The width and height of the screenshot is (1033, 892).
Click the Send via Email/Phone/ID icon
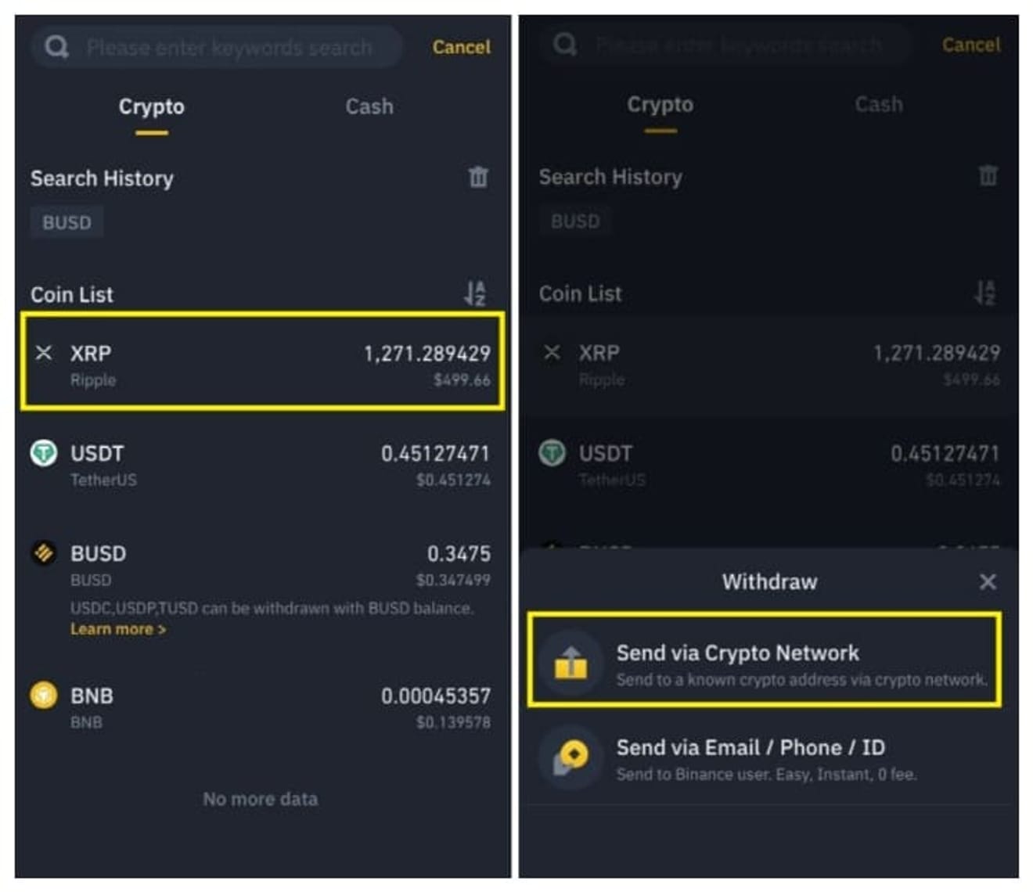[x=570, y=757]
